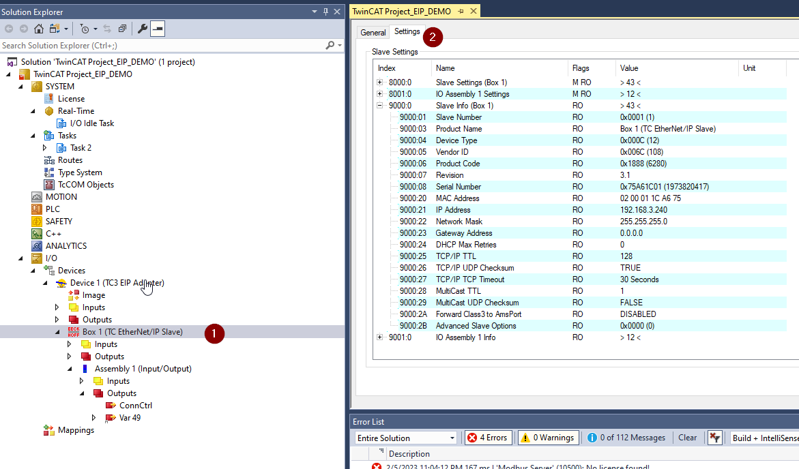The width and height of the screenshot is (799, 469).
Task: Collapse the Real-Time node
Action: pyautogui.click(x=33, y=111)
